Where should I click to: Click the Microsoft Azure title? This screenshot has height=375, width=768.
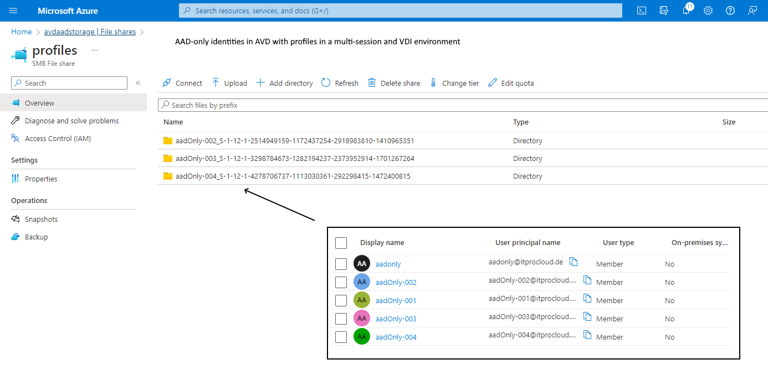coord(68,11)
